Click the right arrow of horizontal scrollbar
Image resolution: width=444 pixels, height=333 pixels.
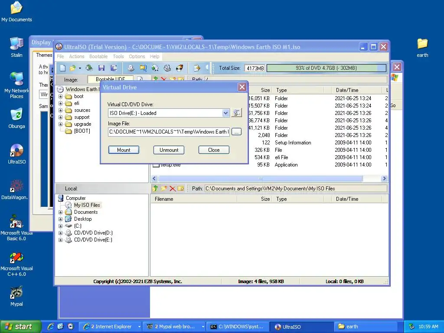point(384,178)
